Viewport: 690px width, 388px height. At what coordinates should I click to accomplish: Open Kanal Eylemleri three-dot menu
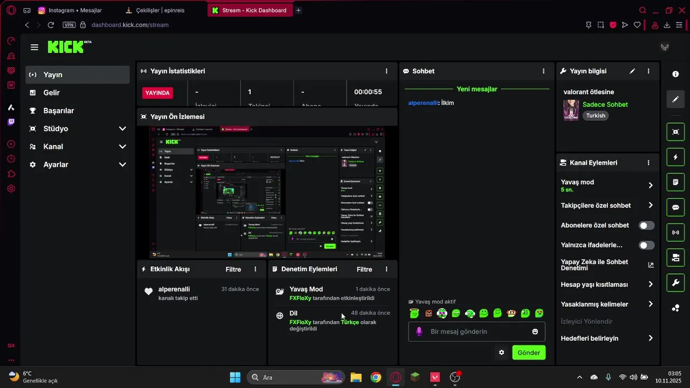pos(648,163)
